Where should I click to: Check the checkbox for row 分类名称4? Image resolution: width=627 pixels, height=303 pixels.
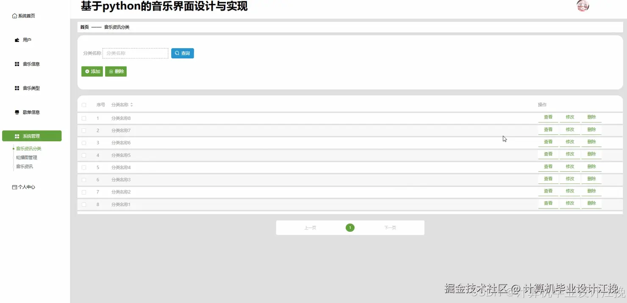coord(83,167)
